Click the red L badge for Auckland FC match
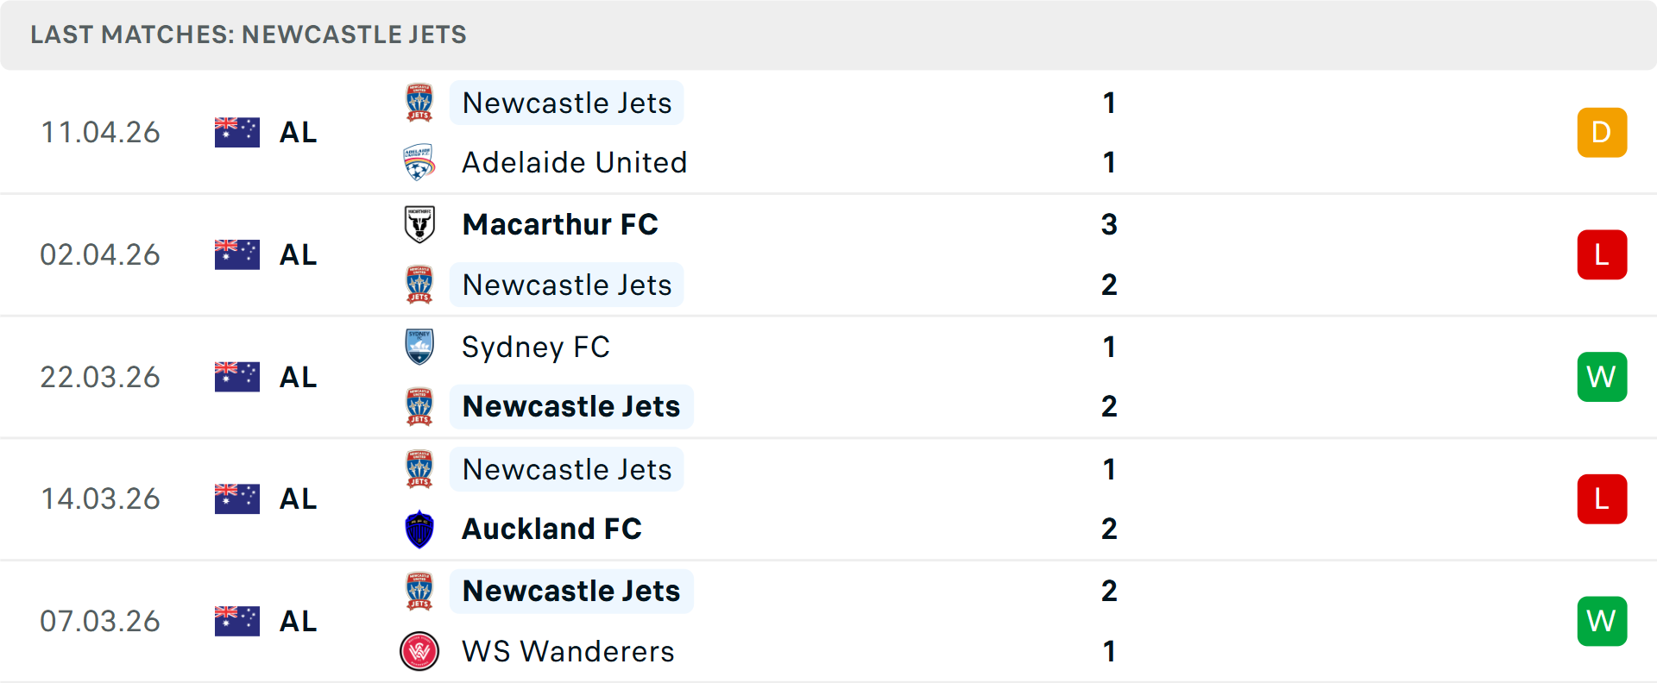The height and width of the screenshot is (683, 1657). click(1603, 498)
